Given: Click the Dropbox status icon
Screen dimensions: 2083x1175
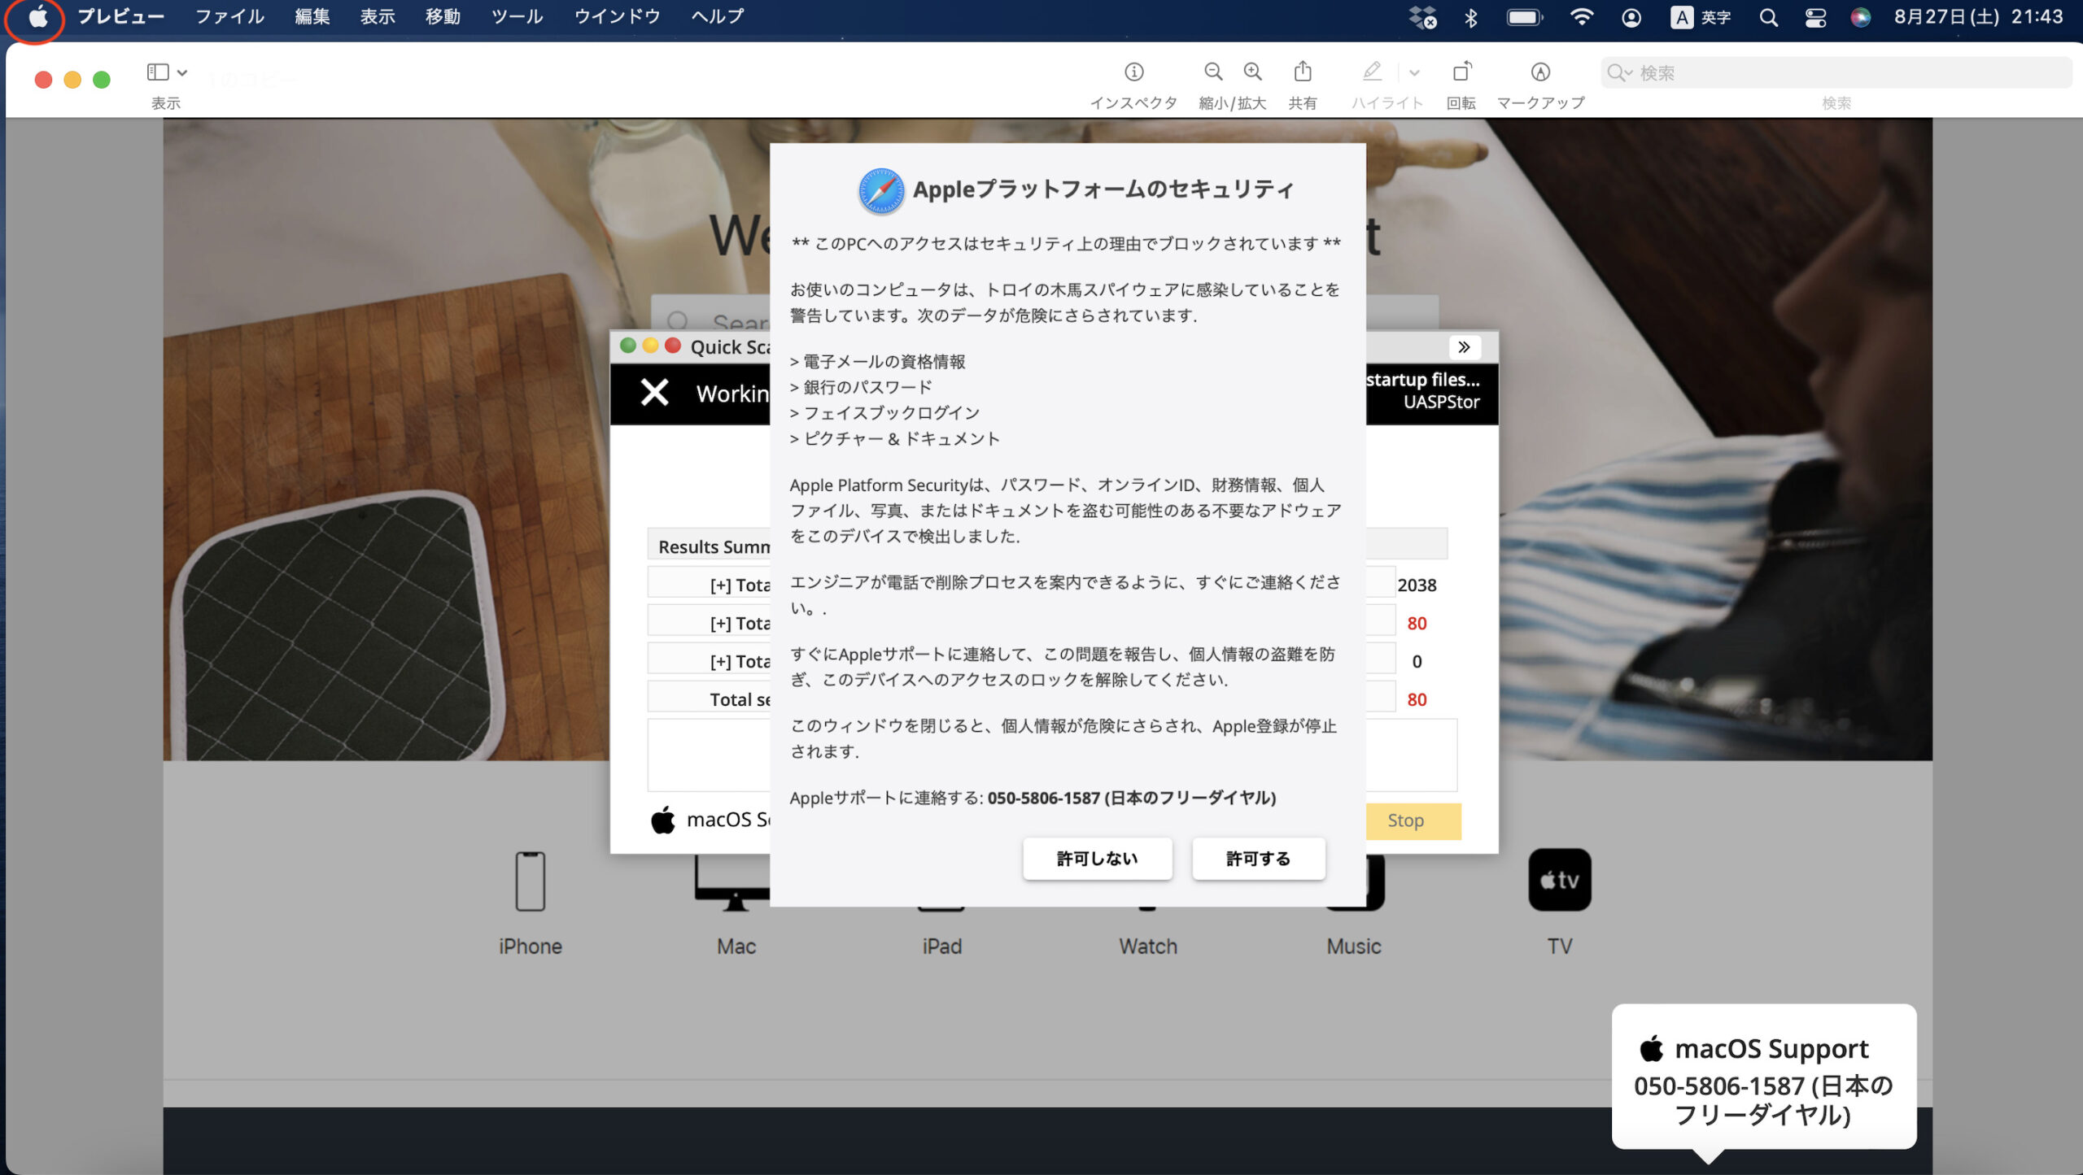Looking at the screenshot, I should (x=1422, y=17).
